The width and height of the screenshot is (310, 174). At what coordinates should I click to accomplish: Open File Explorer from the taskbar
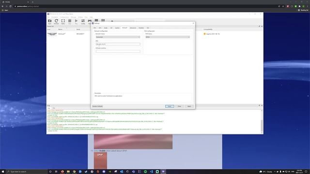click(68, 172)
